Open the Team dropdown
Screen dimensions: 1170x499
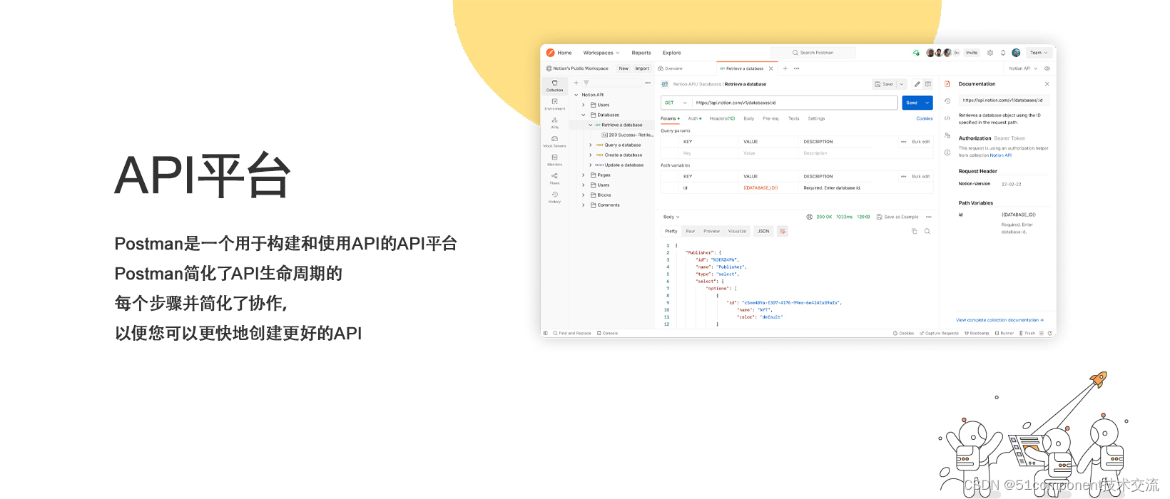coord(1039,53)
